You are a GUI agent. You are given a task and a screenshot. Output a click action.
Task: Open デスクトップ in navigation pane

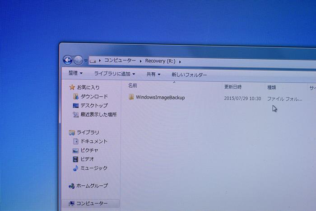click(x=94, y=106)
